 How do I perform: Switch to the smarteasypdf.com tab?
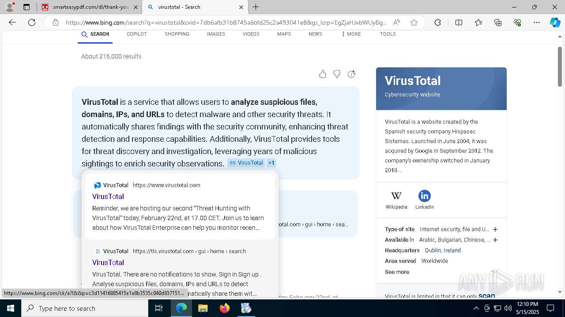[x=90, y=7]
